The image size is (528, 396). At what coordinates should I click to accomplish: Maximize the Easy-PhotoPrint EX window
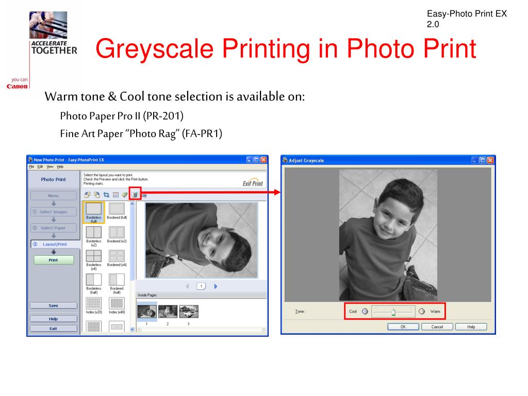tap(257, 160)
